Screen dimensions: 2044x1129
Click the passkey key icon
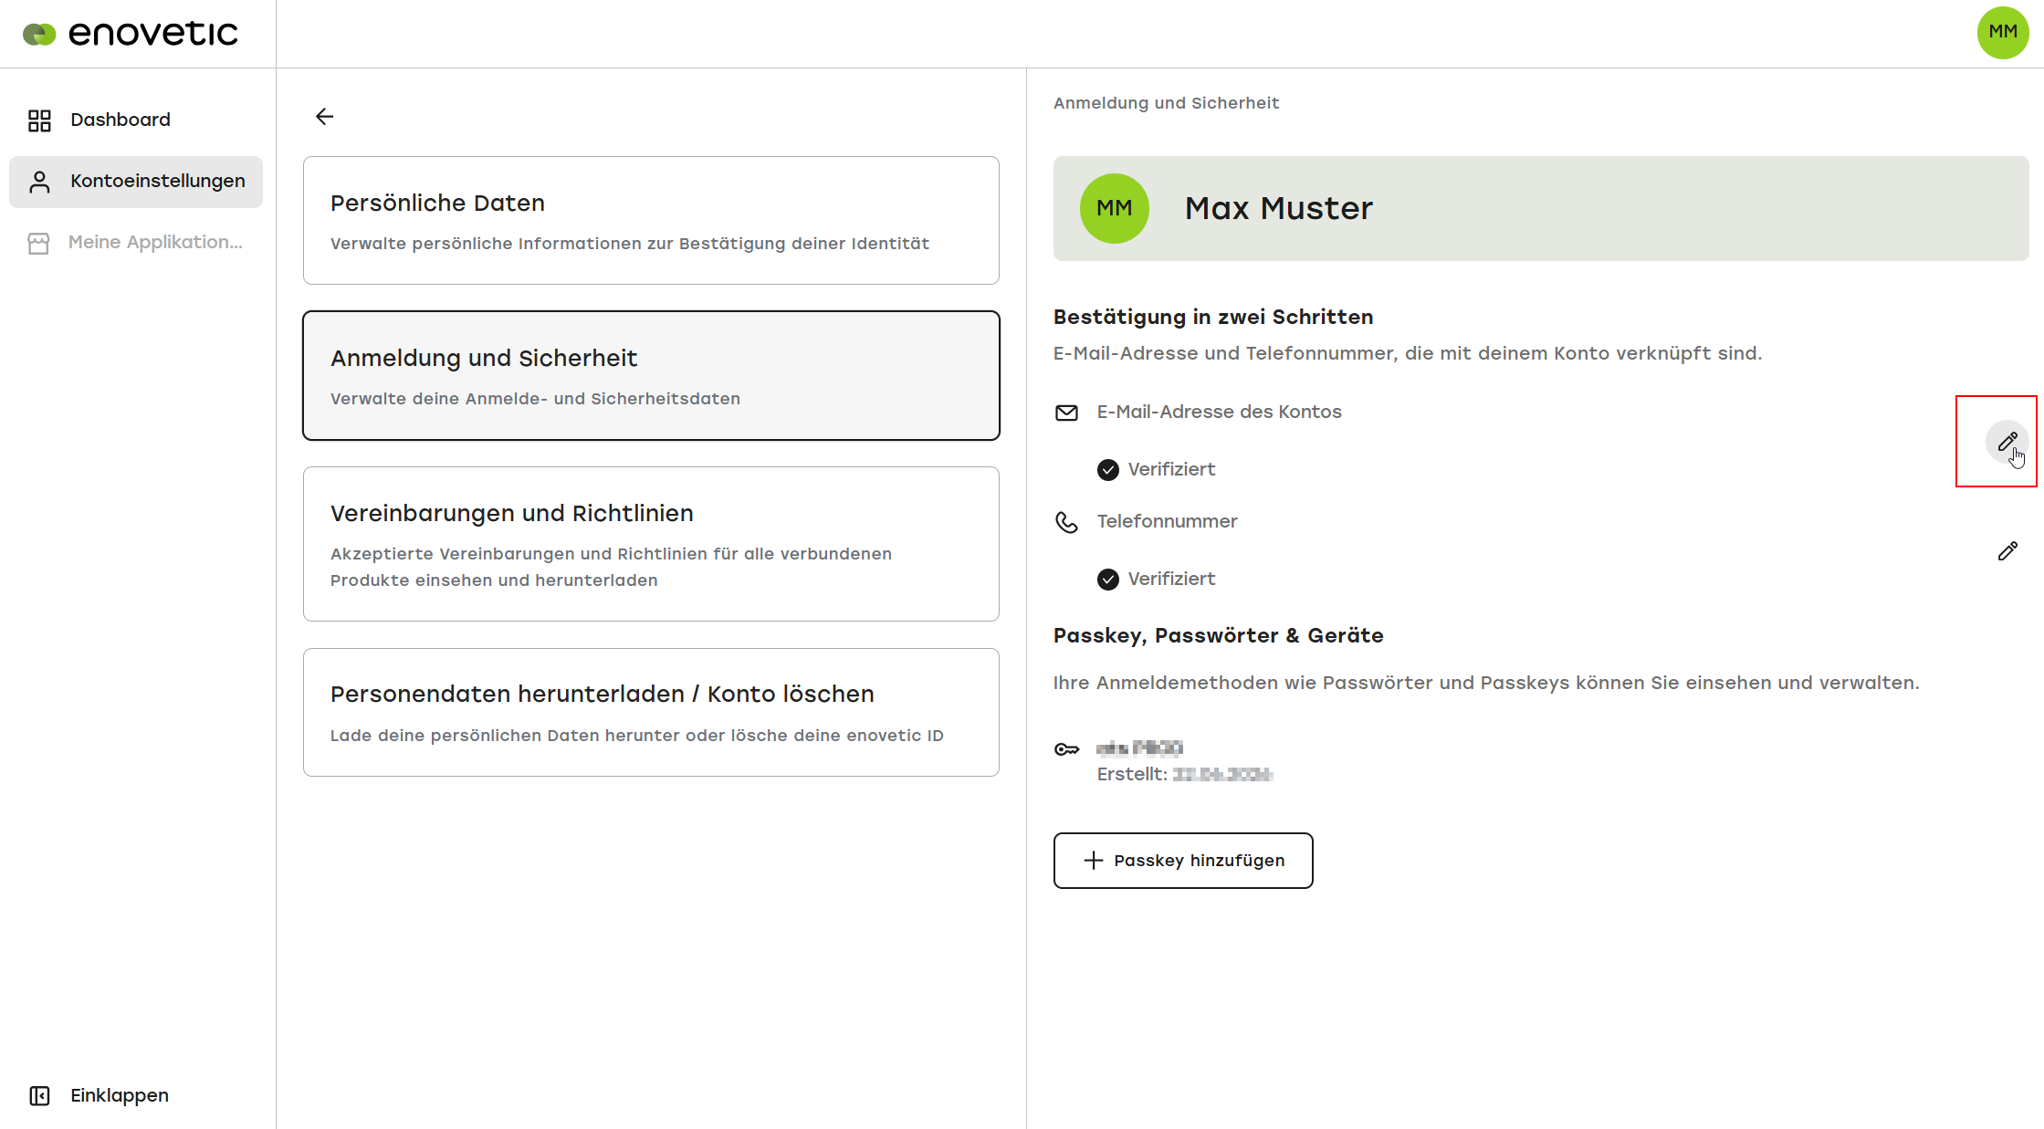pyautogui.click(x=1066, y=749)
